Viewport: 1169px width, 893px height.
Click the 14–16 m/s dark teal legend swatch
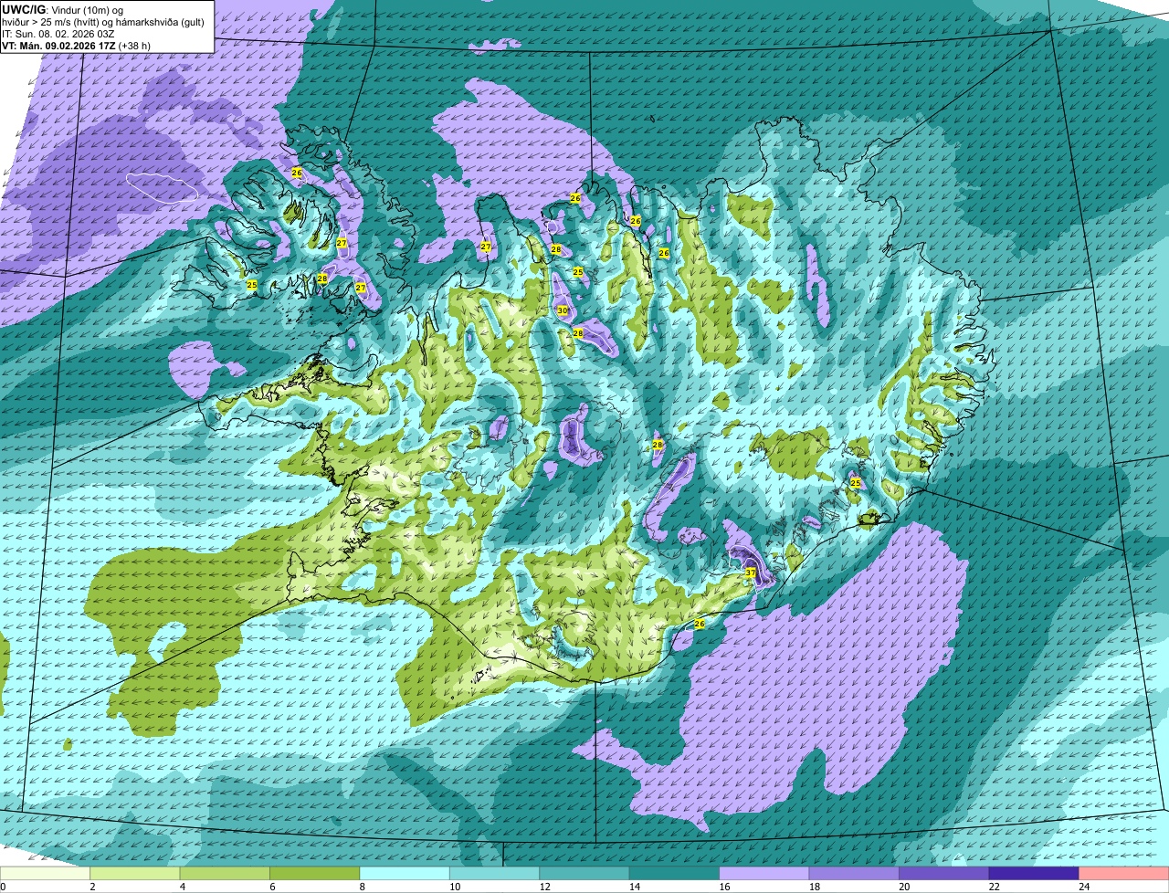tap(675, 873)
